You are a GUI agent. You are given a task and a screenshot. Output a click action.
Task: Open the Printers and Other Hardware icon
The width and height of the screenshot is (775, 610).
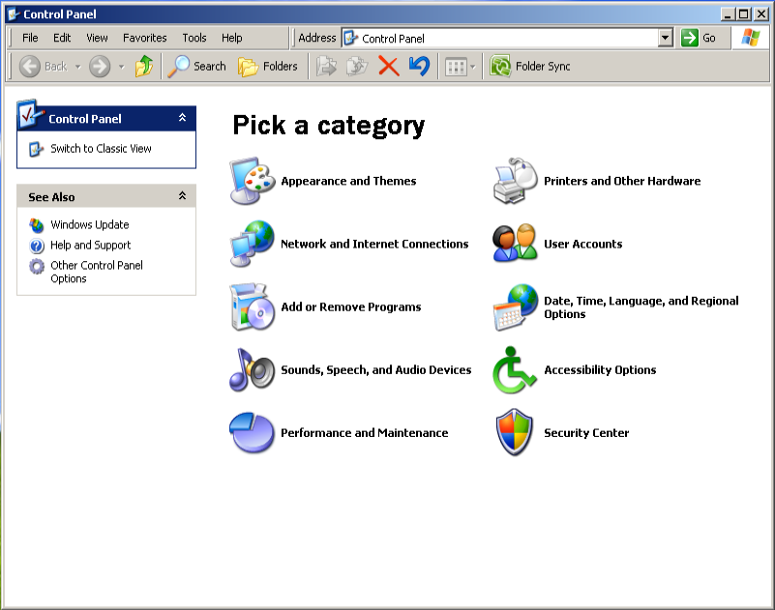[515, 181]
